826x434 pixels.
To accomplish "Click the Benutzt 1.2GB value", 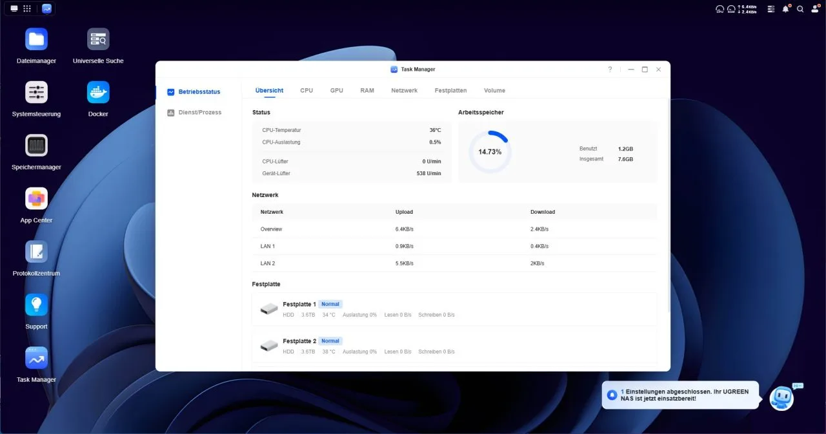I will coord(625,149).
